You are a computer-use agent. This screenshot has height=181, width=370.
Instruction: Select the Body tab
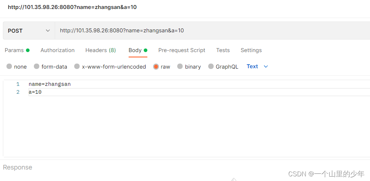point(135,50)
